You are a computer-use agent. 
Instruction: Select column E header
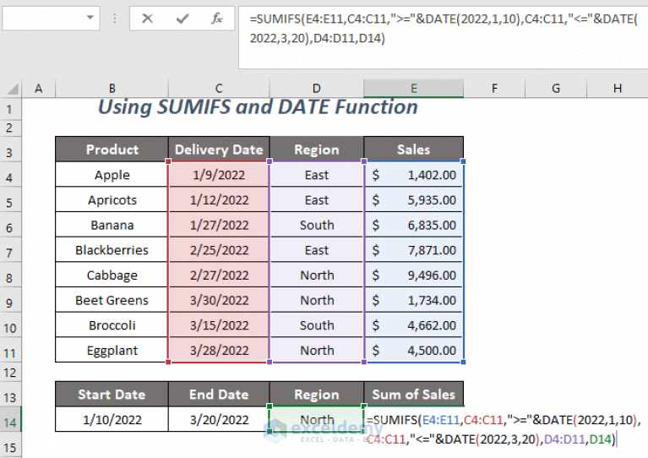click(x=414, y=89)
